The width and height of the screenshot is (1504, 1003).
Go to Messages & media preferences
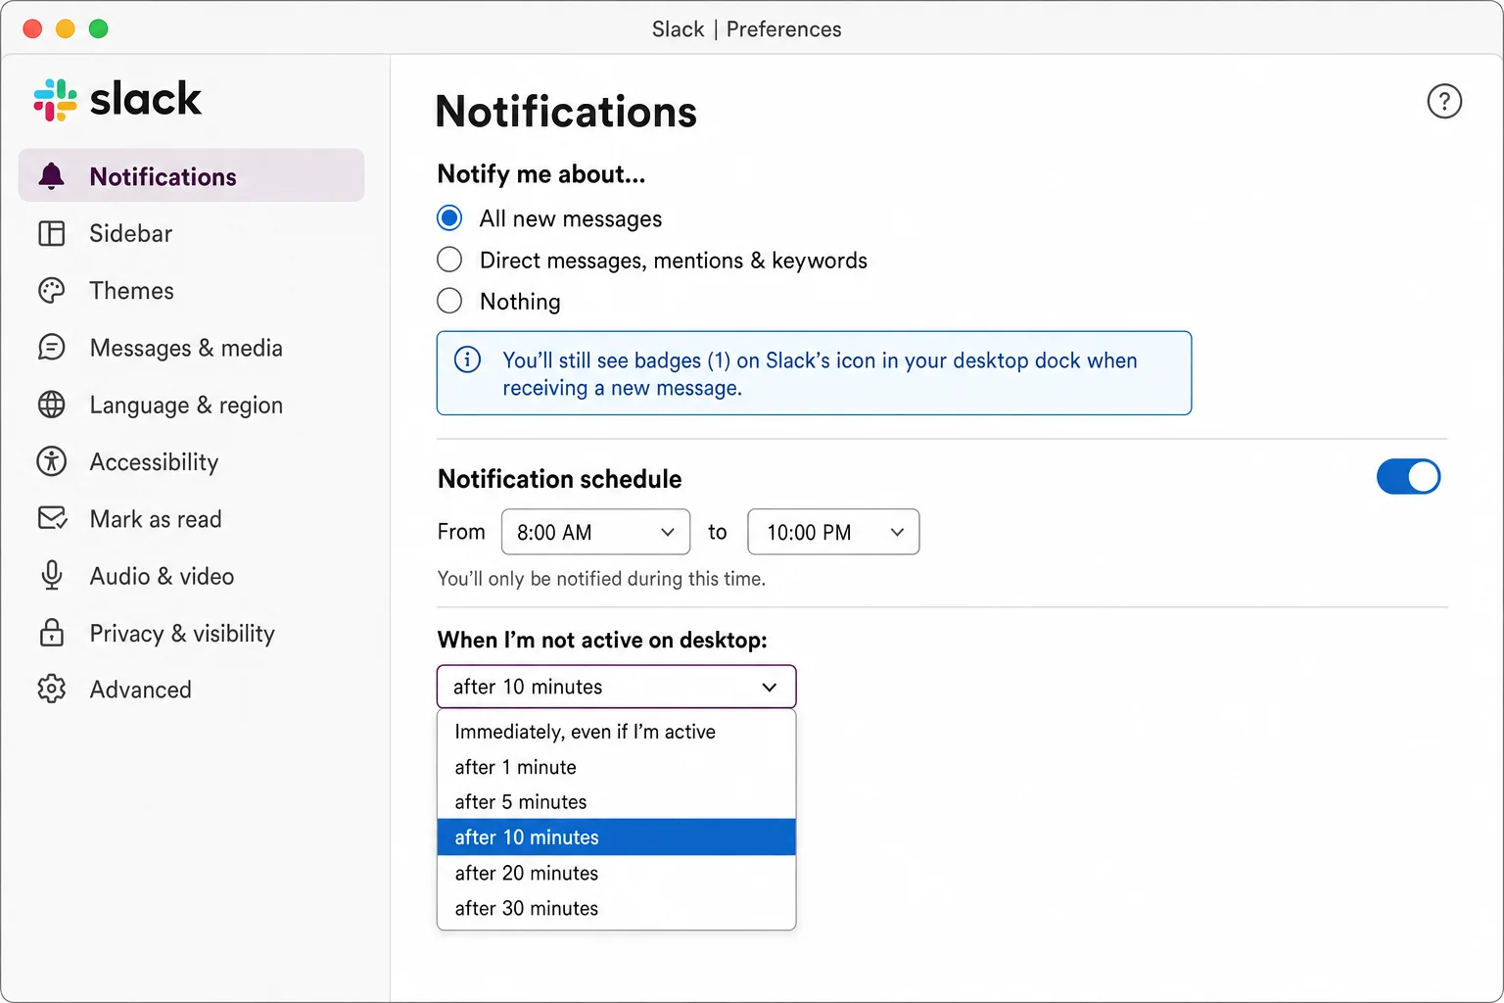pyautogui.click(x=191, y=348)
